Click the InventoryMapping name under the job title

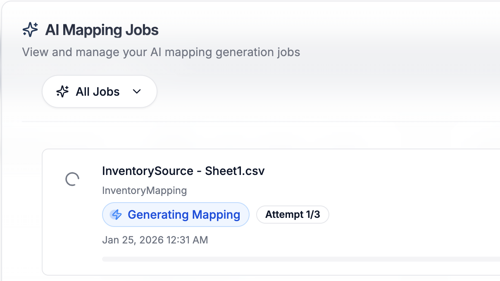144,191
